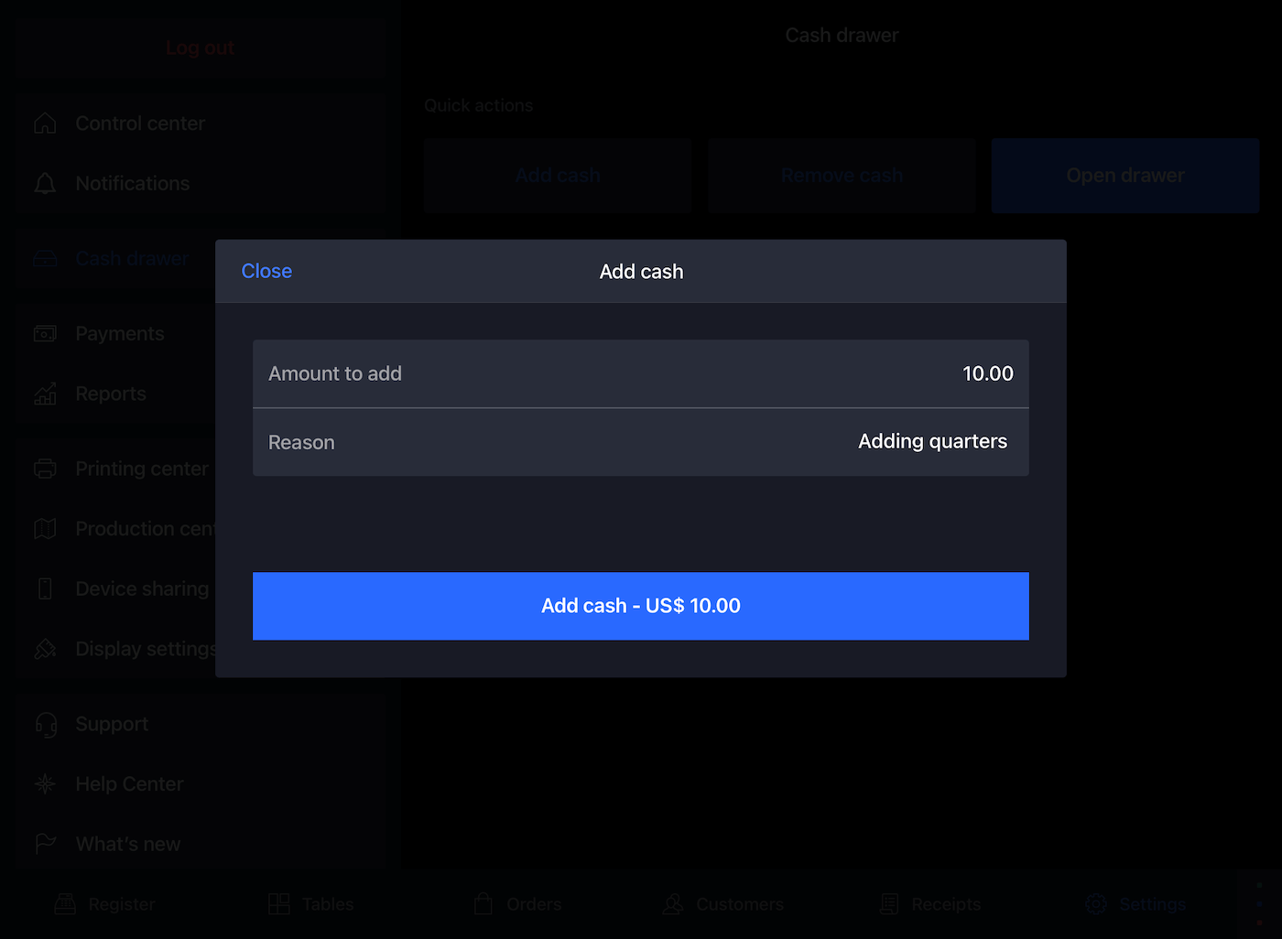This screenshot has height=939, width=1282.
Task: Open the Tables tab
Action: click(x=311, y=904)
